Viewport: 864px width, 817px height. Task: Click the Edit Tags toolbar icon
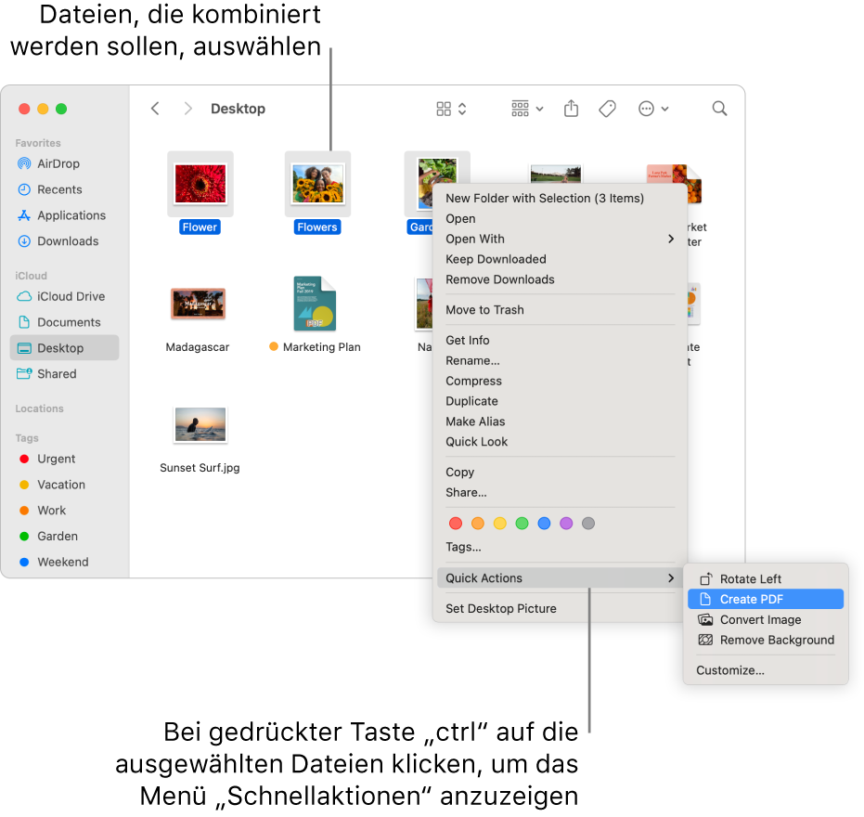607,109
